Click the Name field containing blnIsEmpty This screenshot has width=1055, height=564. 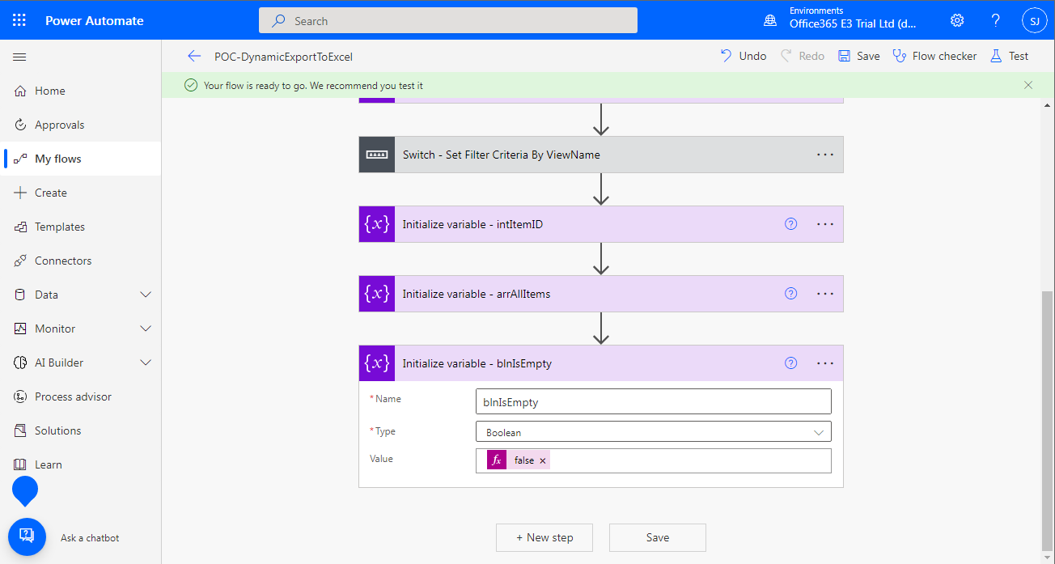tap(654, 401)
